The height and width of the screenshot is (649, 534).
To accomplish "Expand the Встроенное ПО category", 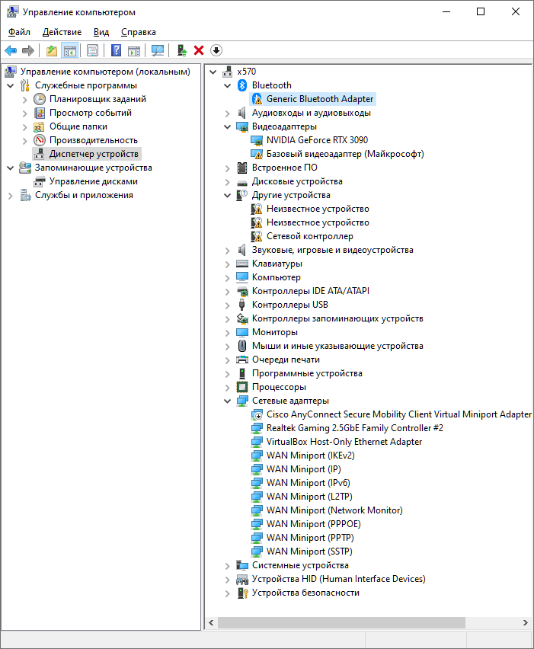I will click(227, 168).
